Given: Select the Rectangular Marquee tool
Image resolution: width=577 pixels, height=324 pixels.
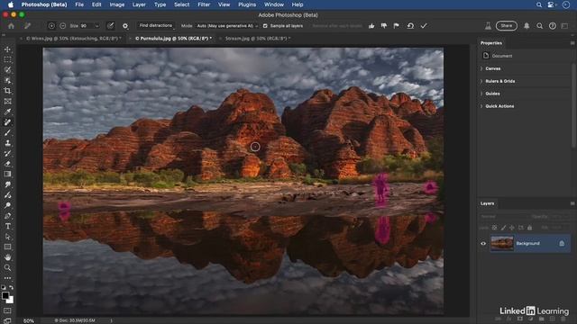Looking at the screenshot, I should click(7, 59).
